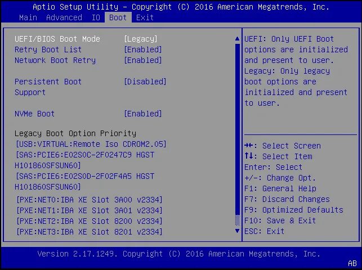Change the [Legacy] boot mode value
This screenshot has width=362, height=270.
pyautogui.click(x=141, y=39)
